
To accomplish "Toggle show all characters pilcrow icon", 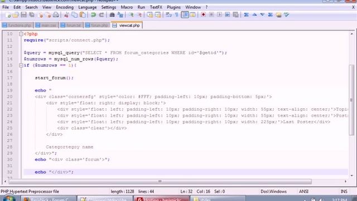I will pos(176,15).
